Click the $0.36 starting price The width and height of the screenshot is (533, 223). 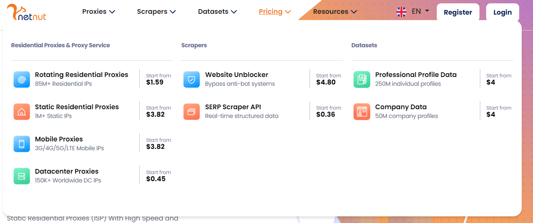325,115
